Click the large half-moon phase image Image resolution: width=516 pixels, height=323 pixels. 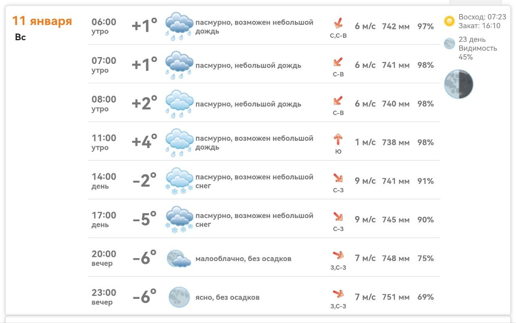[459, 84]
